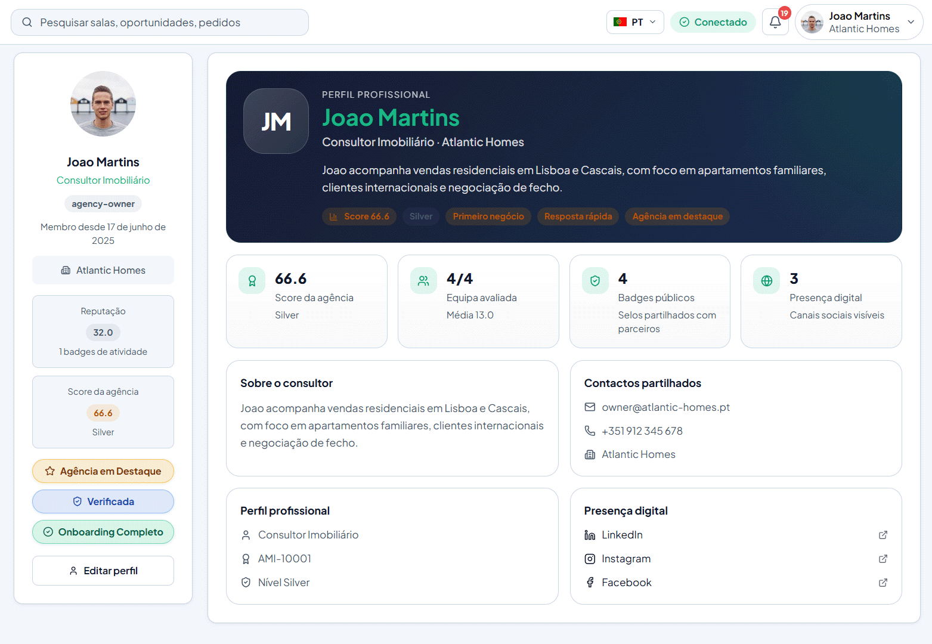The image size is (932, 644).
Task: Click the ribbon icon beside AMI-10001
Action: pyautogui.click(x=246, y=559)
